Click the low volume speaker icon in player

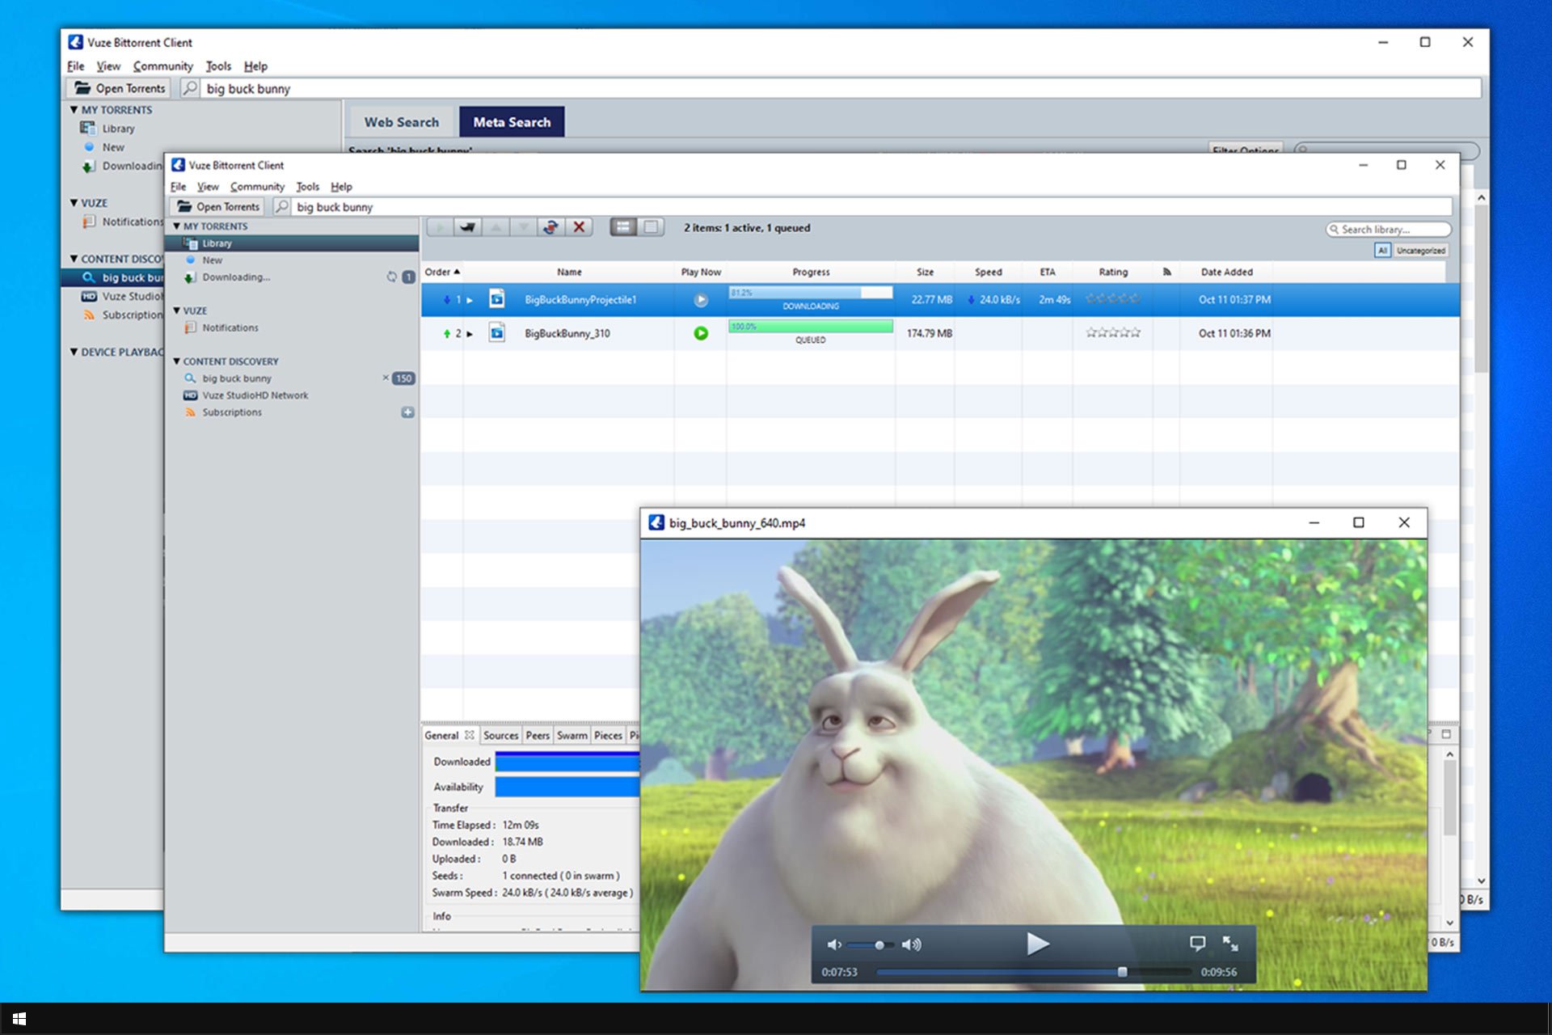pos(834,944)
